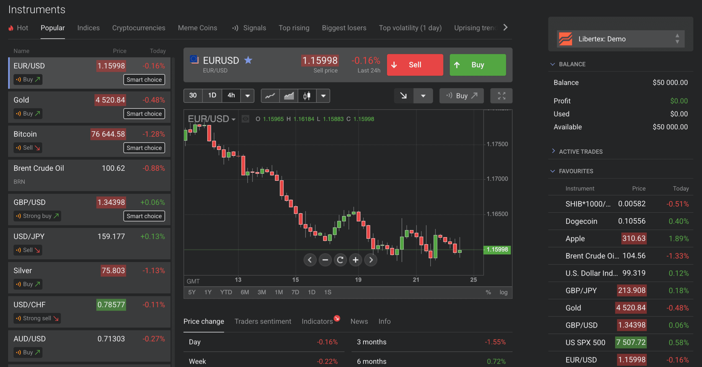Select 30 minute timeframe

pyautogui.click(x=193, y=95)
